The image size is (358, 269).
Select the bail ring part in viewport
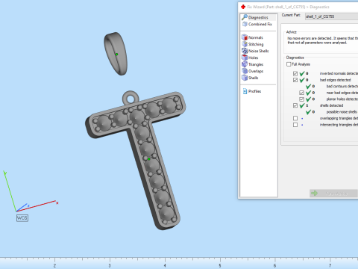click(x=116, y=54)
